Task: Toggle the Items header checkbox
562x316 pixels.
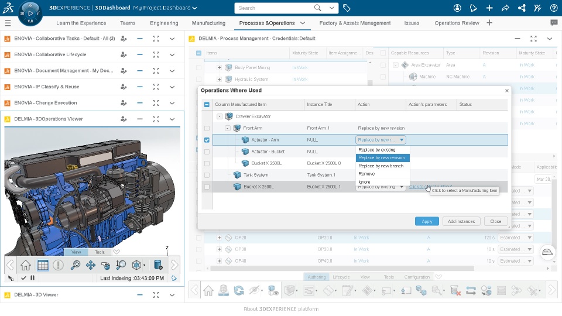Action: [x=198, y=53]
